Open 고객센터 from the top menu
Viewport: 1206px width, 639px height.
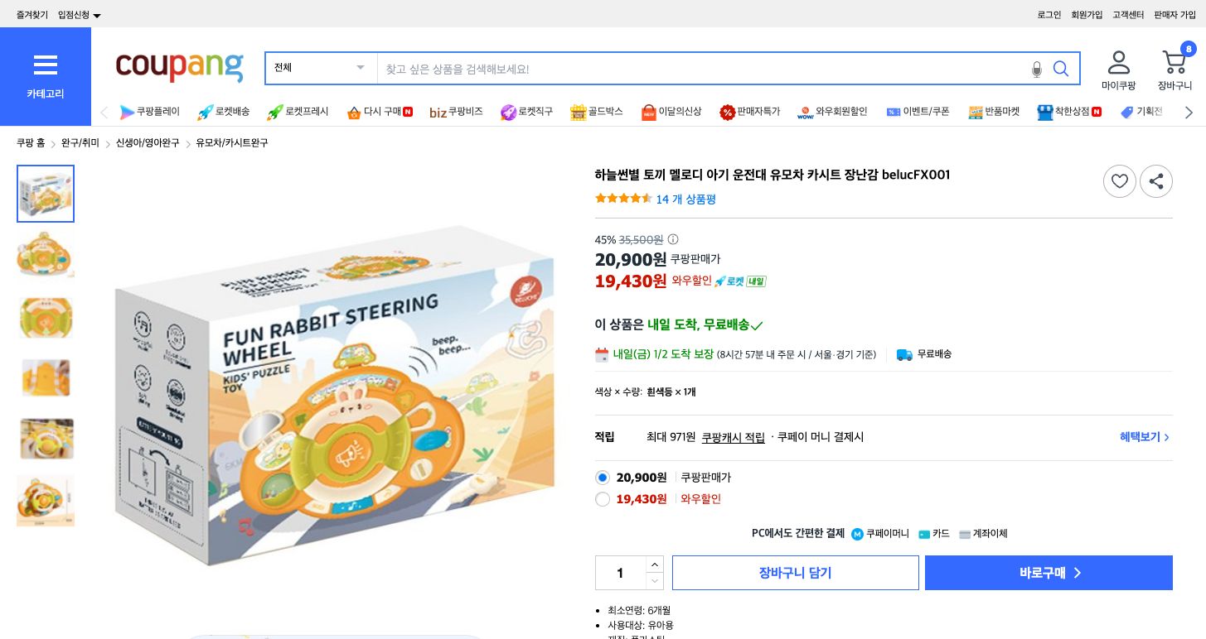[x=1128, y=14]
